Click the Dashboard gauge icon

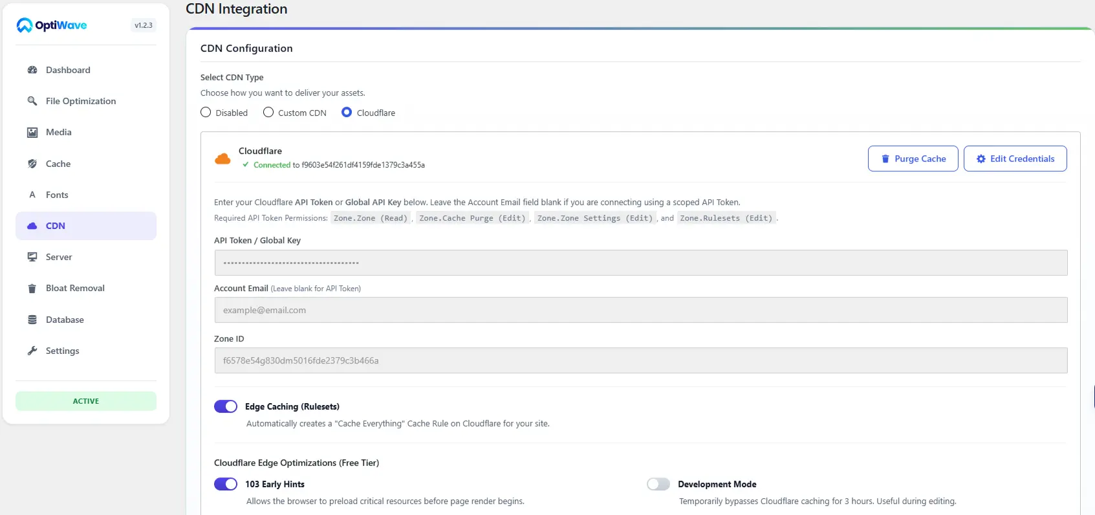point(32,70)
